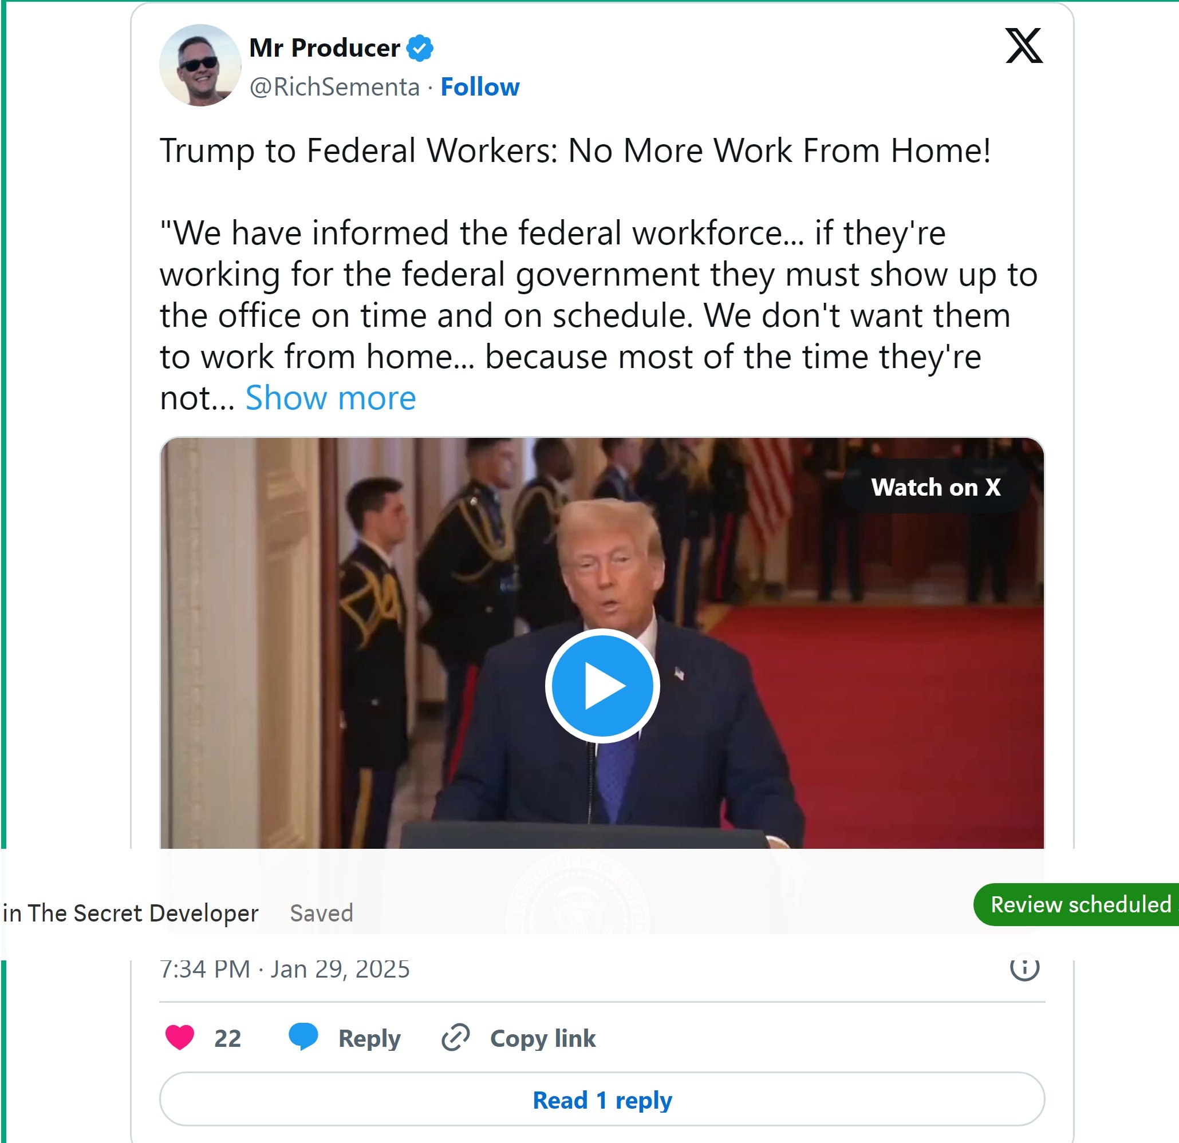1179x1143 pixels.
Task: Click the Review scheduled green button
Action: coord(1077,904)
